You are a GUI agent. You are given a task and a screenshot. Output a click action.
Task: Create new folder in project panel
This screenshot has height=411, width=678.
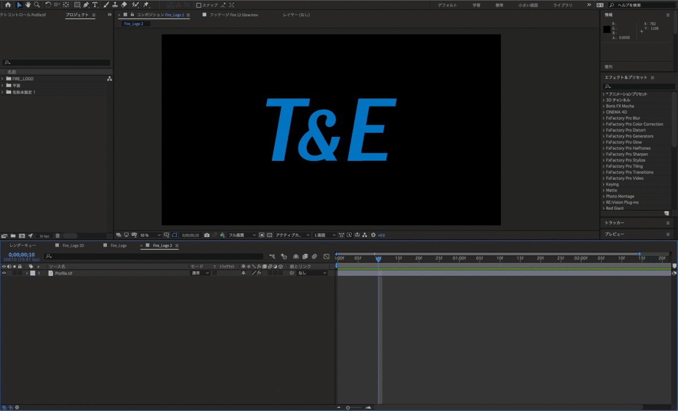point(12,235)
